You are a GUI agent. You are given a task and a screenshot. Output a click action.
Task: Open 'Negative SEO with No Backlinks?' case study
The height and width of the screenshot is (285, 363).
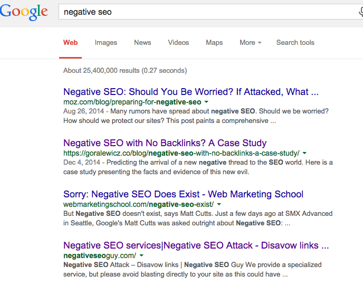[165, 143]
